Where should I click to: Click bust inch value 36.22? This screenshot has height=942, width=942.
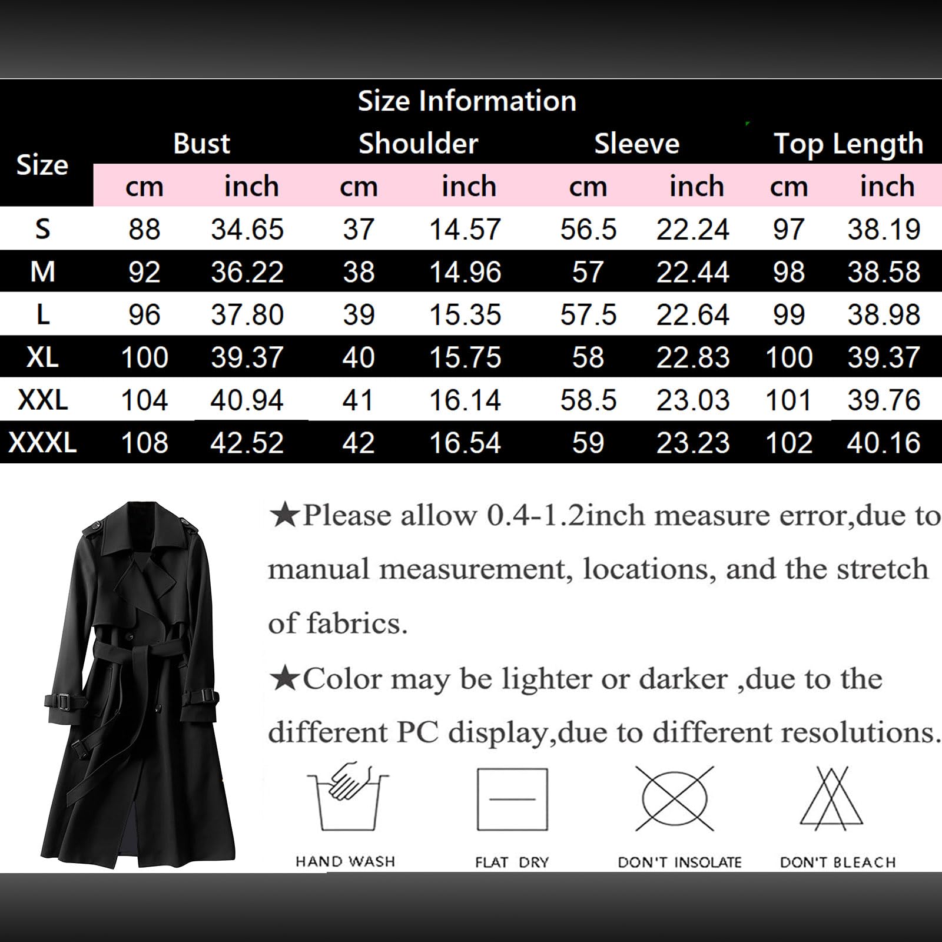247,272
